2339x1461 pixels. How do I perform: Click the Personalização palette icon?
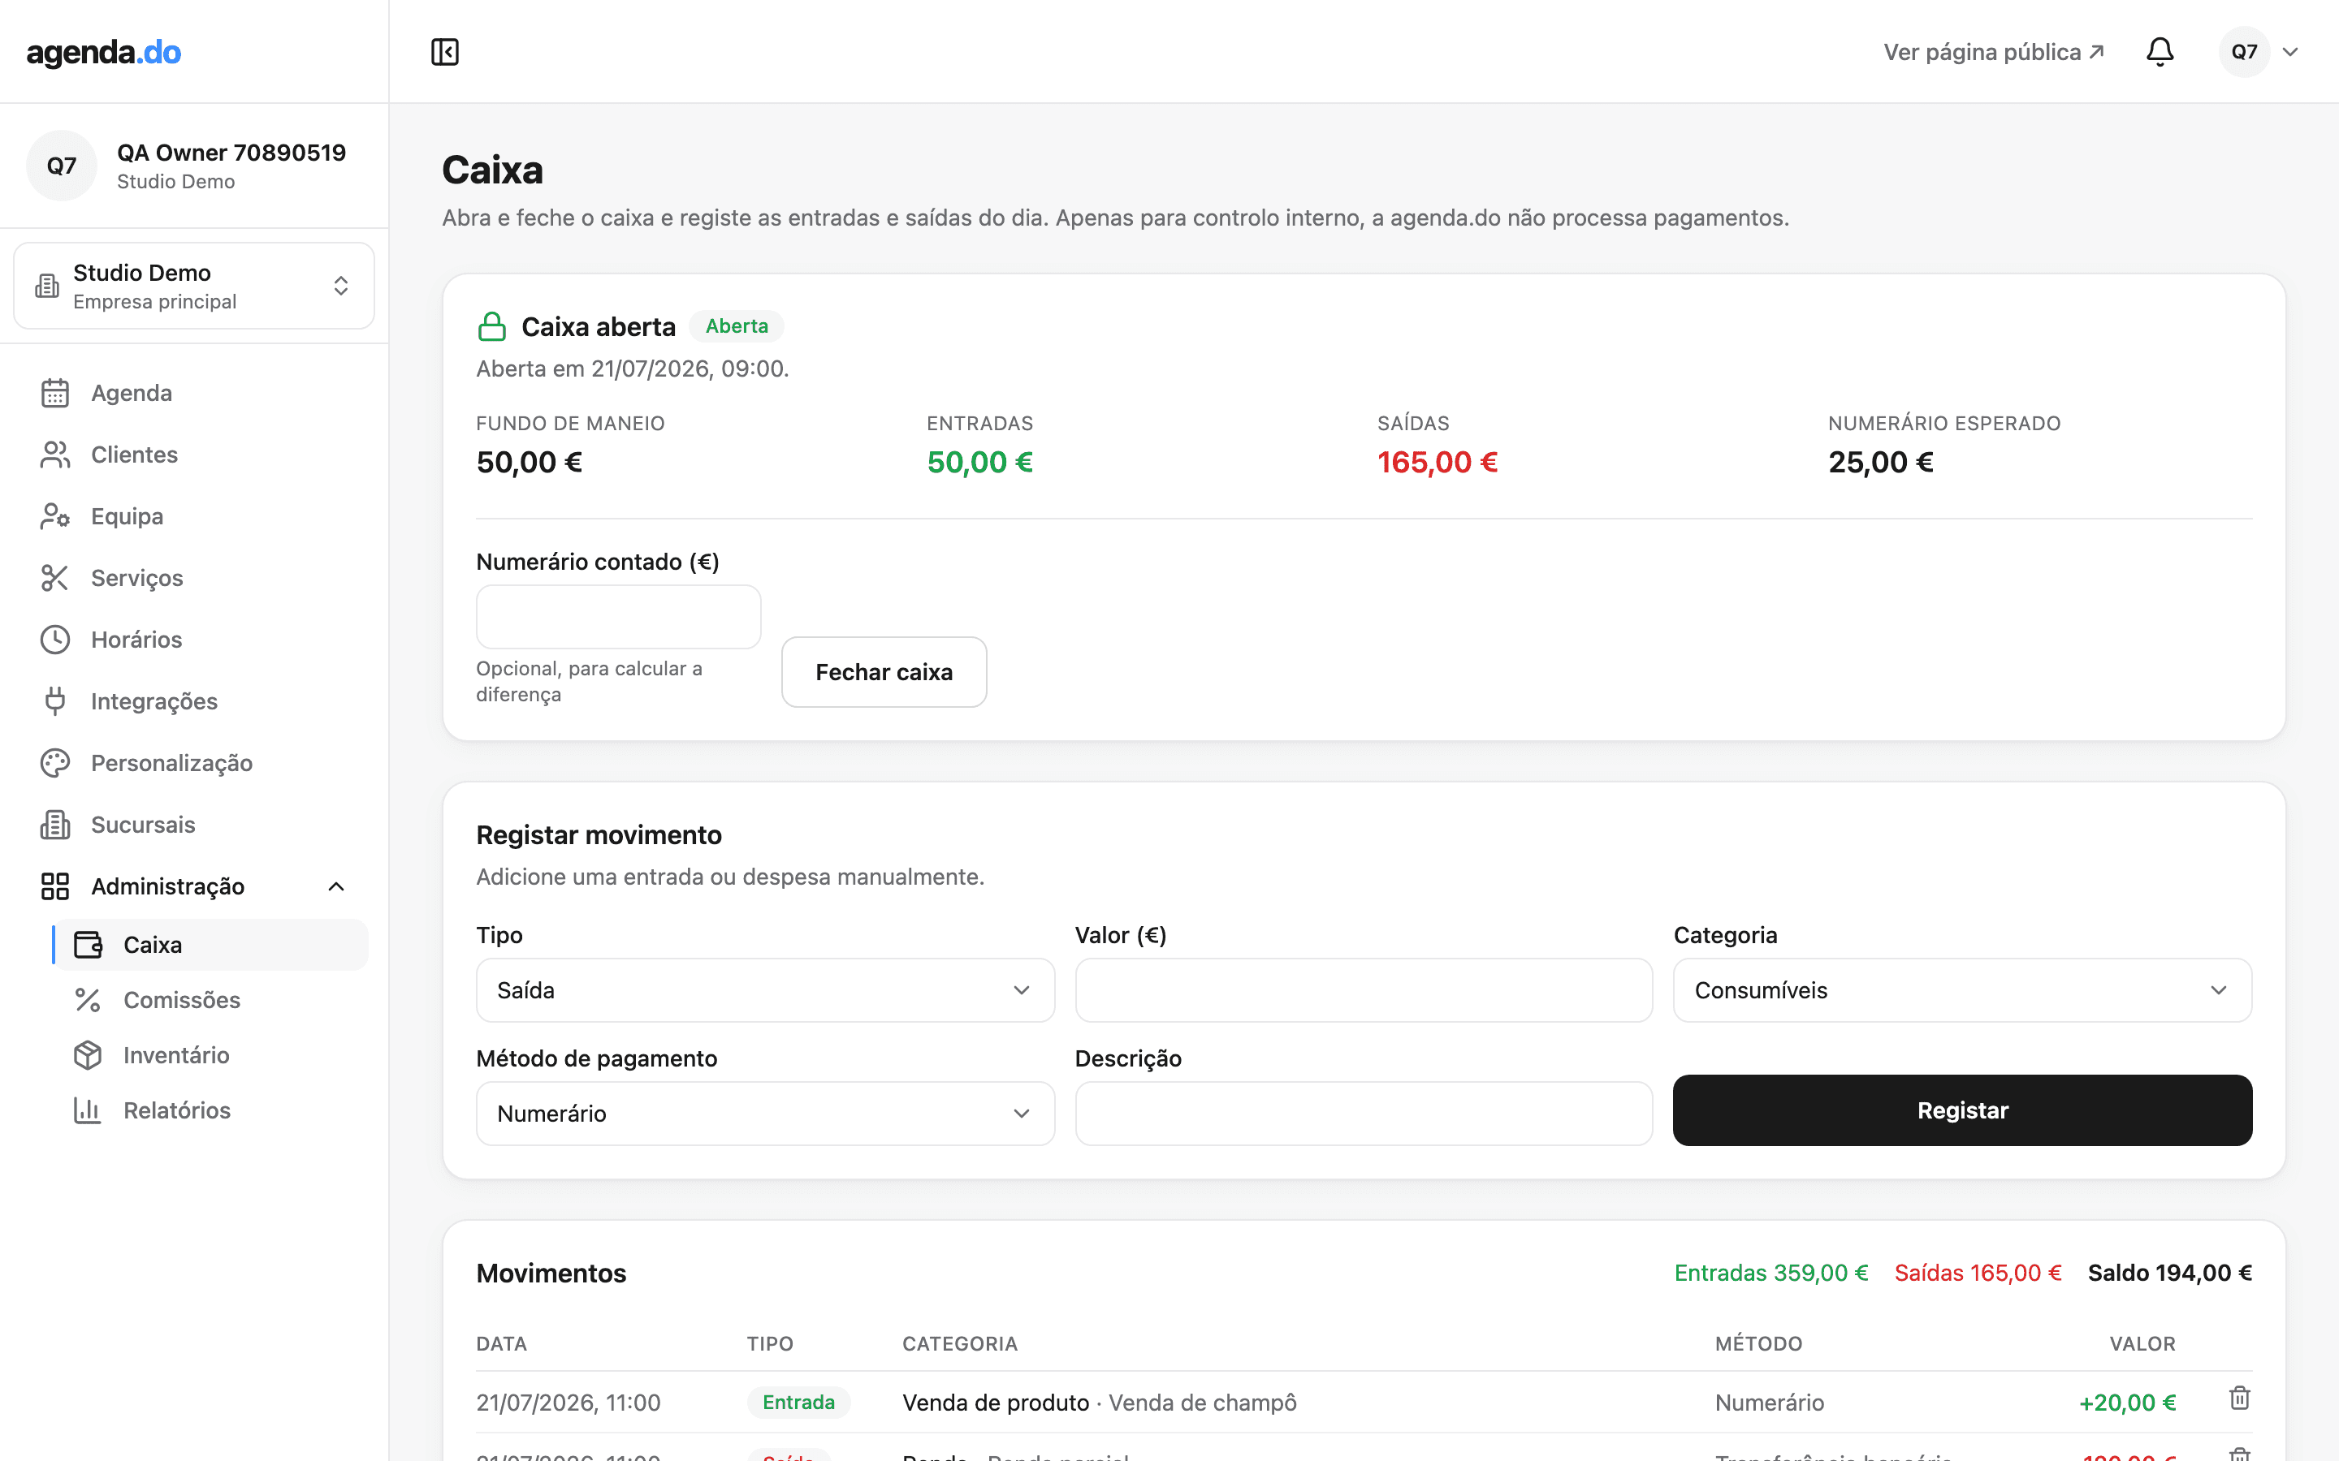55,763
